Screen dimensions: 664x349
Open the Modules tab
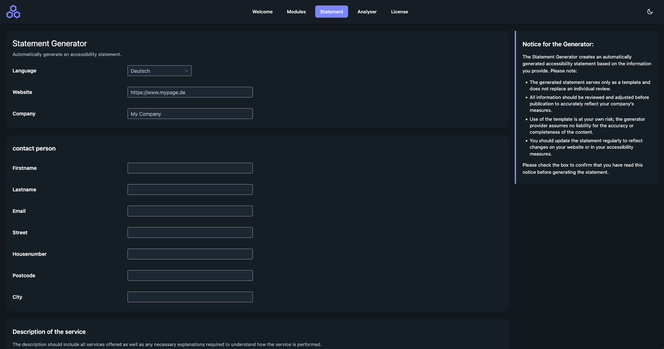tap(296, 12)
